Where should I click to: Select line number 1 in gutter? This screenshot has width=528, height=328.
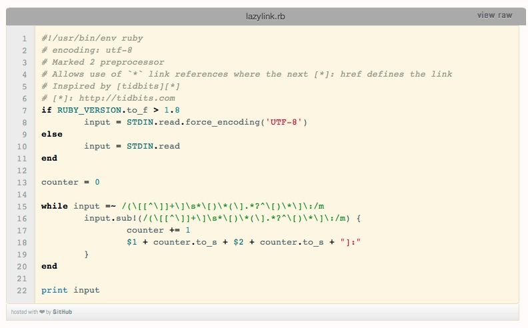point(24,39)
